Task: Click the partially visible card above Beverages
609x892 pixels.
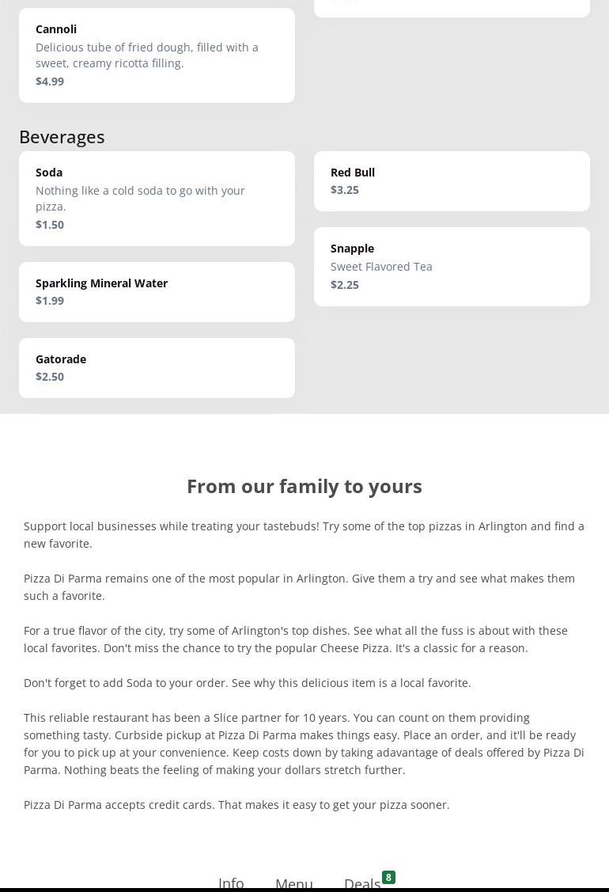Action: [x=452, y=7]
